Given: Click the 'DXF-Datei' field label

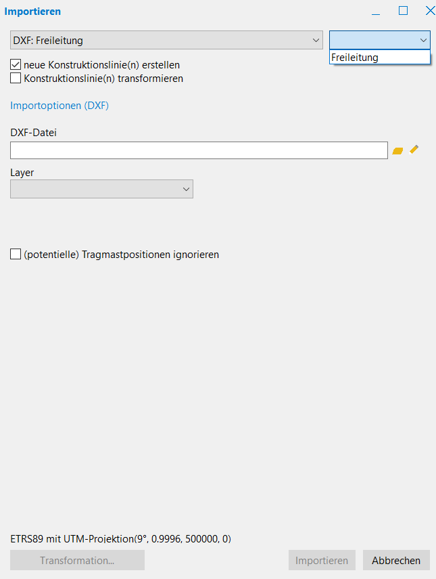Looking at the screenshot, I should 33,133.
